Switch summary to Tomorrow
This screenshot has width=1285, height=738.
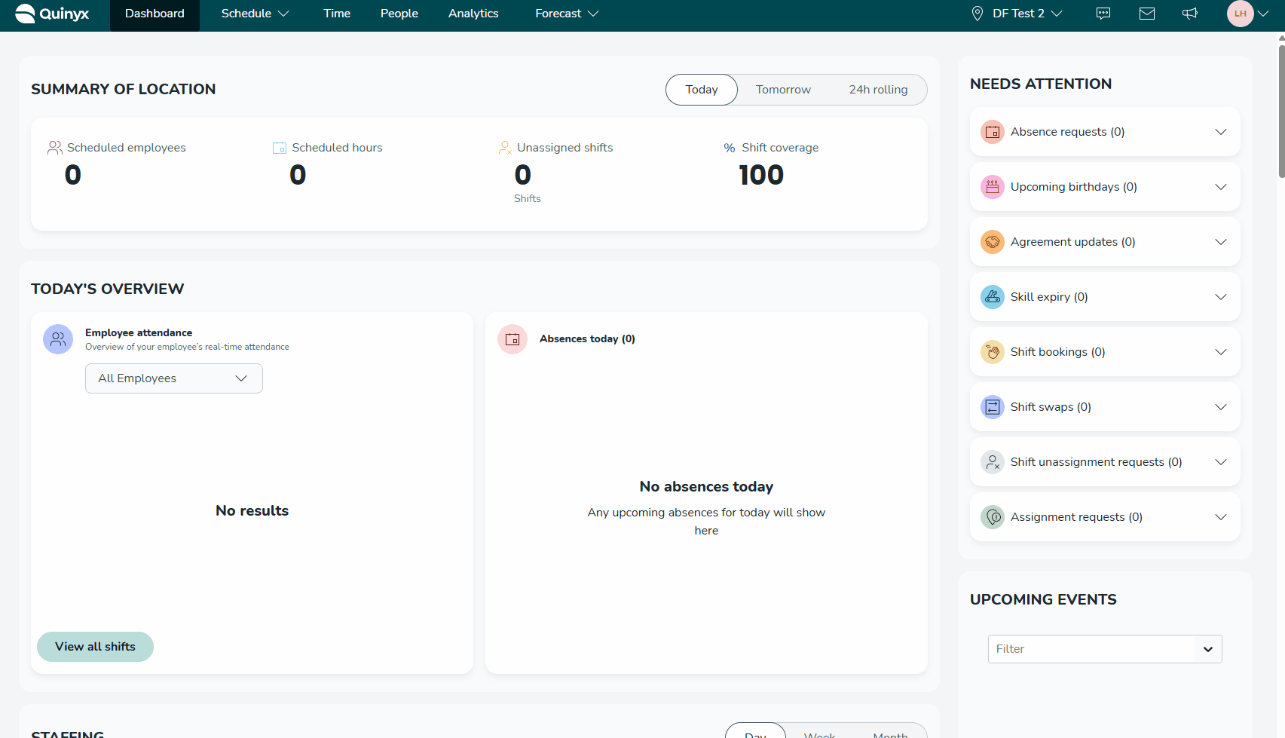click(x=783, y=90)
